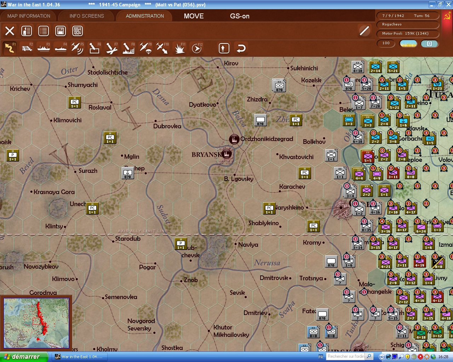Screen dimensions: 453x362
Task: Click the Motor Pool readout
Action: pos(408,34)
